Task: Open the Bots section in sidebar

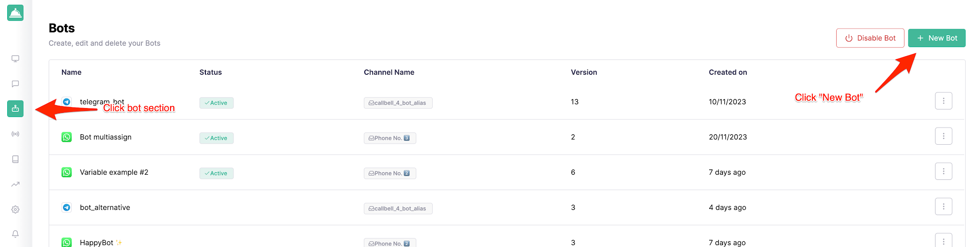Action: (15, 109)
